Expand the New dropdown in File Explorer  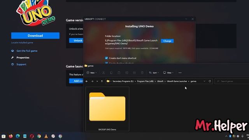[x=92, y=73]
